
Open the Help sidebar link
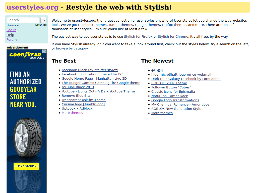coord(10,35)
